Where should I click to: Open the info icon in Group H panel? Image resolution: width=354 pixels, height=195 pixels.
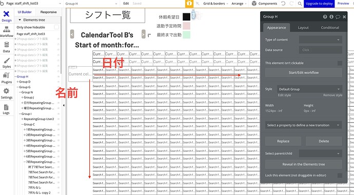(x=331, y=17)
